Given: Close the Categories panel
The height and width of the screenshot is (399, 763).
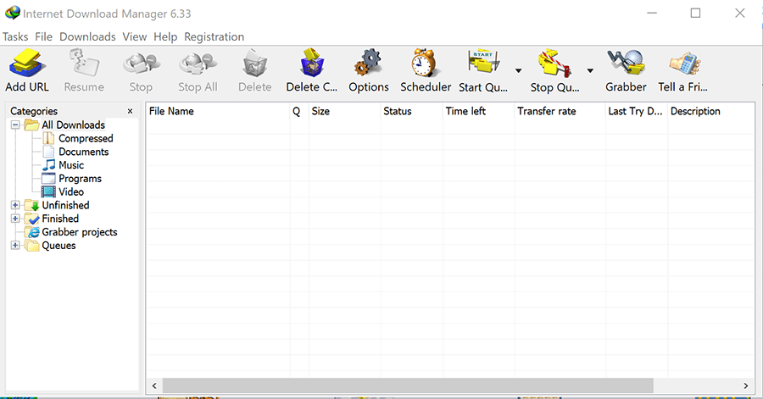Looking at the screenshot, I should click(x=130, y=111).
